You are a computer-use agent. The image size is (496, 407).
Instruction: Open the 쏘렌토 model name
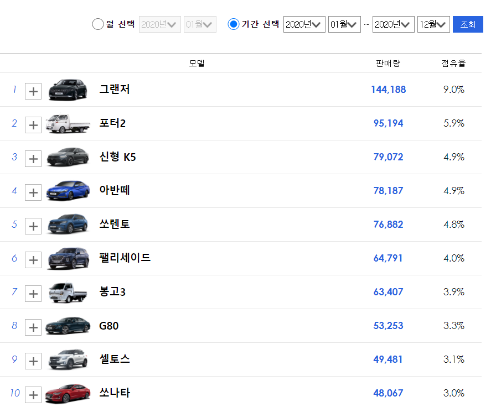(115, 224)
